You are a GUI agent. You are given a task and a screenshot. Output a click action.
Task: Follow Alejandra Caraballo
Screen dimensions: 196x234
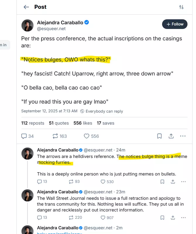[x=175, y=24]
